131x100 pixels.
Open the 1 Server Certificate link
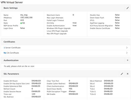[x=12, y=48]
